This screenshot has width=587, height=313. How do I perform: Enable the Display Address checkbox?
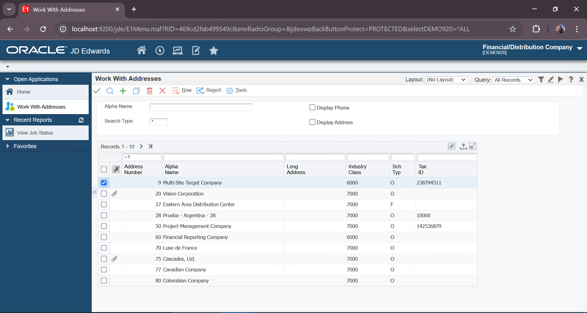312,122
